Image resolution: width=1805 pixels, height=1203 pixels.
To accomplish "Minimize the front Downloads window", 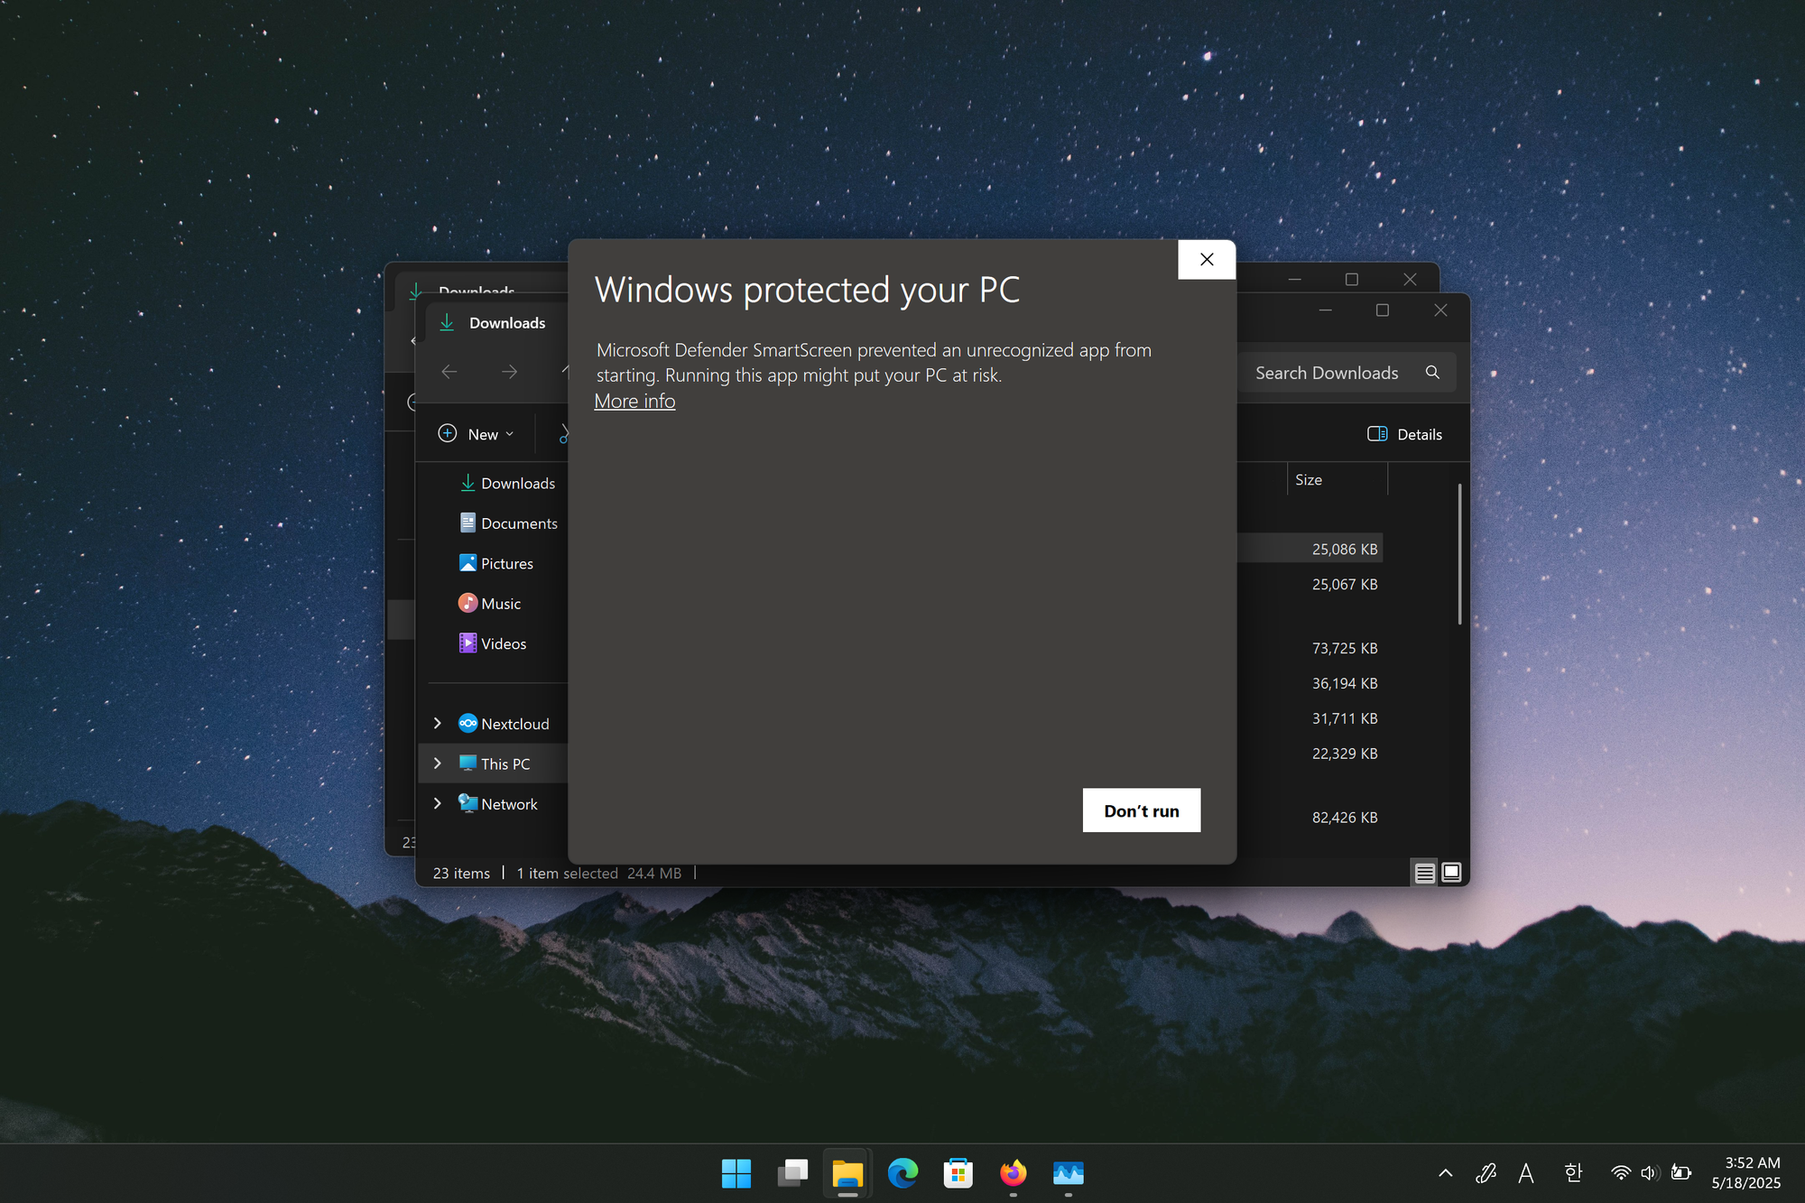I will [1325, 310].
